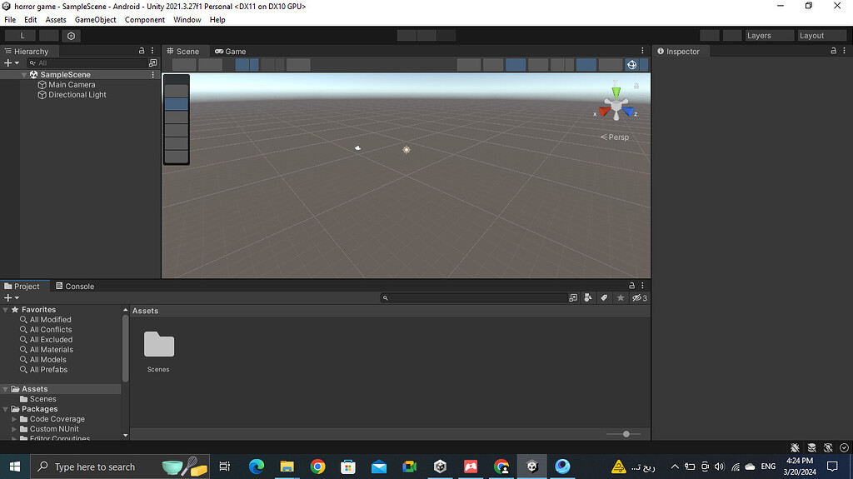Open Unity Hub from the Windows taskbar
This screenshot has width=853, height=479.
pos(440,467)
